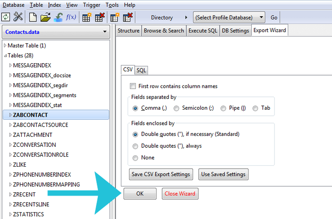332x219 pixels.
Task: Select the CSV export tab
Action: (128, 69)
